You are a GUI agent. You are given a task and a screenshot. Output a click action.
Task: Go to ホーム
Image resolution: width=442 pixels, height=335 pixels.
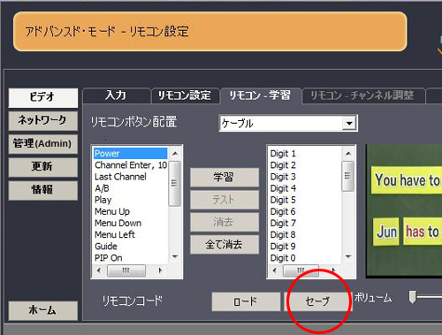point(43,310)
